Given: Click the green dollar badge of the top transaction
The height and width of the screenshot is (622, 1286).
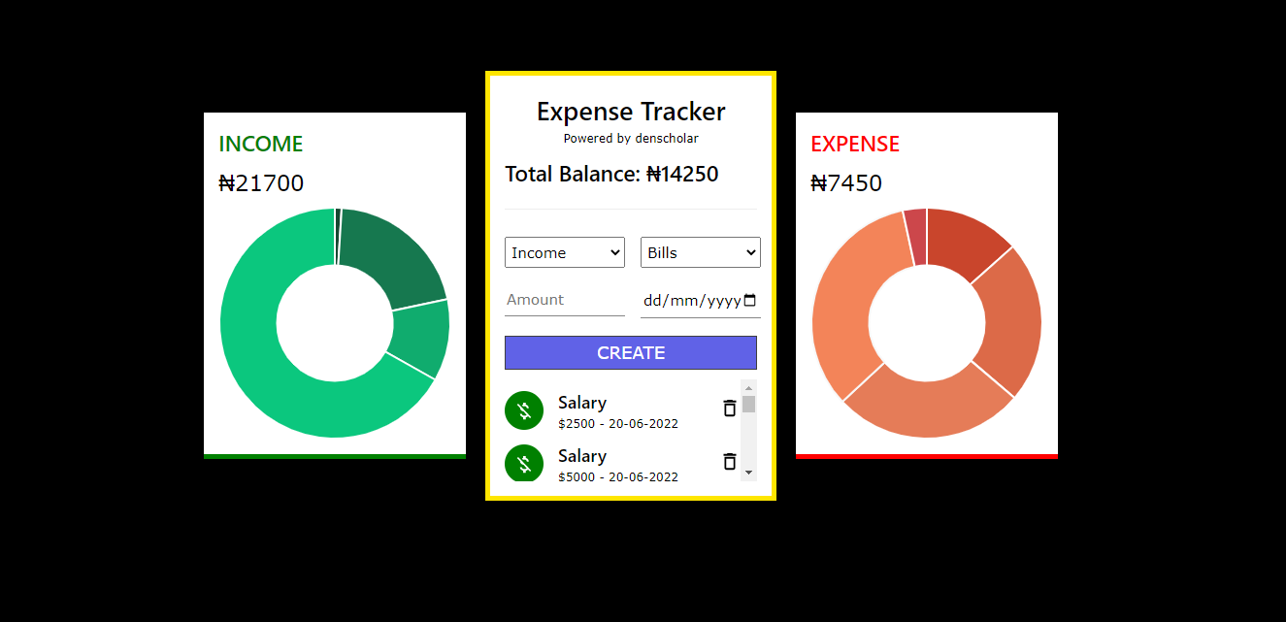Looking at the screenshot, I should pyautogui.click(x=524, y=409).
